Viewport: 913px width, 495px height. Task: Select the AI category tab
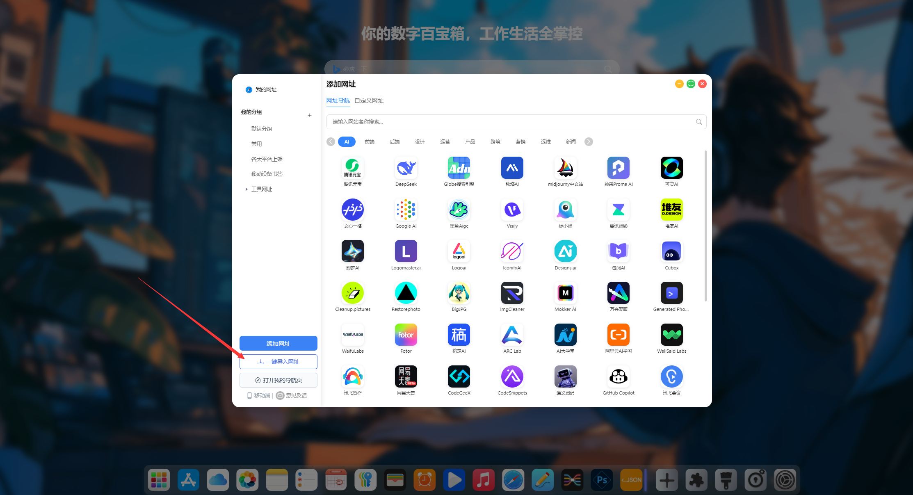coord(347,141)
